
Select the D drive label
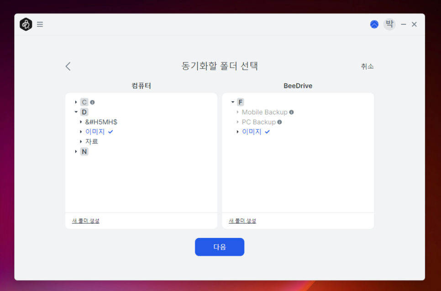(x=84, y=112)
